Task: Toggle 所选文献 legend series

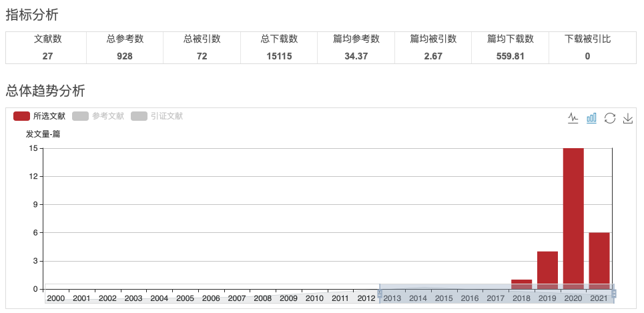Action: pyautogui.click(x=39, y=116)
